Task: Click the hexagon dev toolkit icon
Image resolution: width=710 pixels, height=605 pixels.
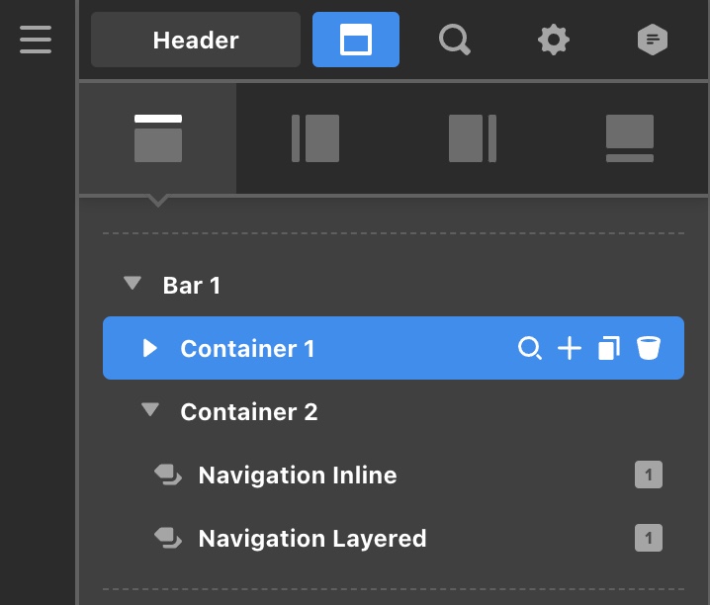Action: pos(652,40)
